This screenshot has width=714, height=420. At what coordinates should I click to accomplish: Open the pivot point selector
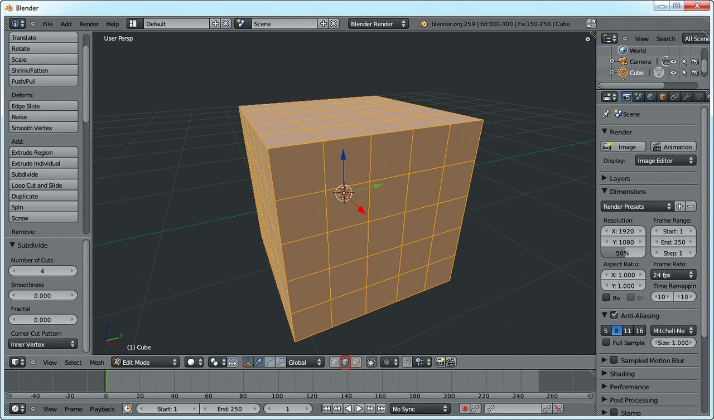[216, 362]
